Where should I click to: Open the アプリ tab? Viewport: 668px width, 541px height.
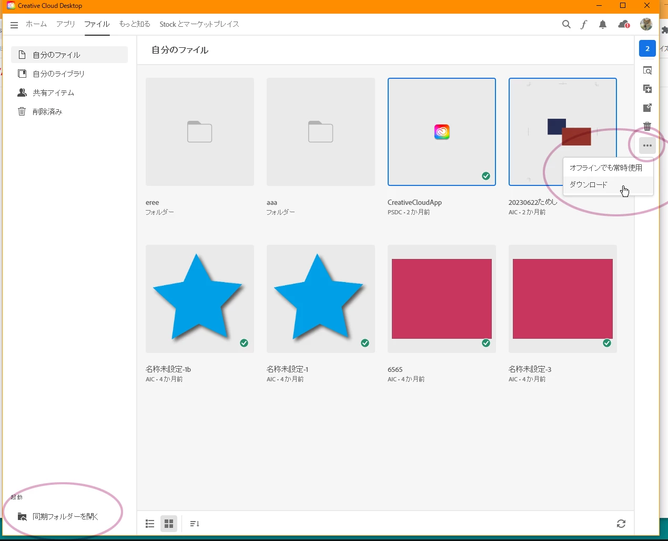coord(66,24)
